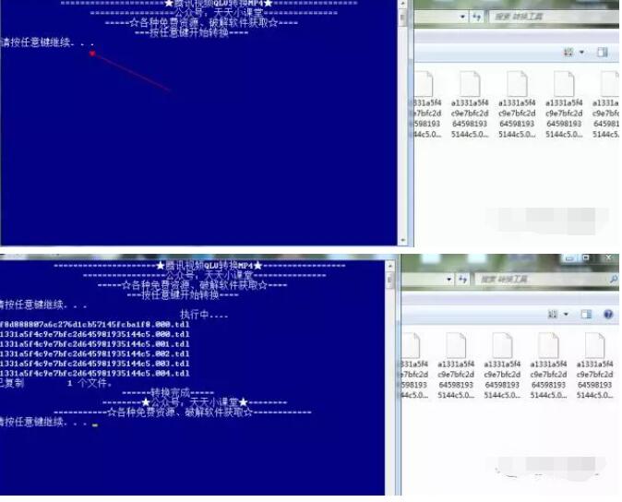Click refresh button in the lower Explorer window
Screen dimensions: 622x502
coord(463,280)
